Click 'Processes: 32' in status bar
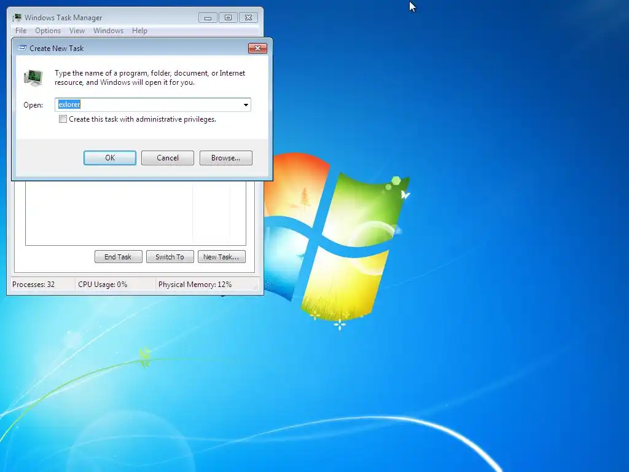629x472 pixels. [x=33, y=285]
